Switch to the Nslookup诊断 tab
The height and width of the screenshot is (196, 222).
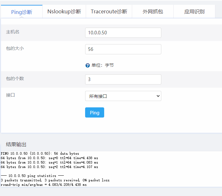point(64,12)
